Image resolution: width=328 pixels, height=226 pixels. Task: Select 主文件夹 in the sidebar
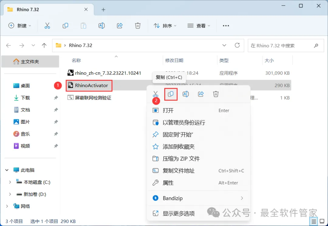click(x=30, y=62)
